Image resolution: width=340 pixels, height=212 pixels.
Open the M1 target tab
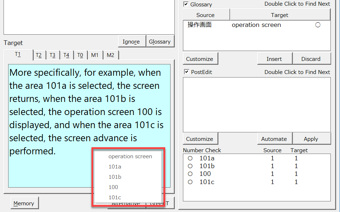click(95, 55)
